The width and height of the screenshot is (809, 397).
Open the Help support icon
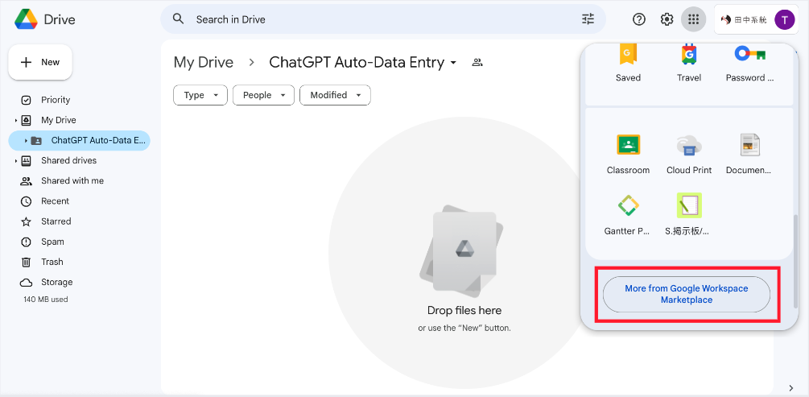639,19
